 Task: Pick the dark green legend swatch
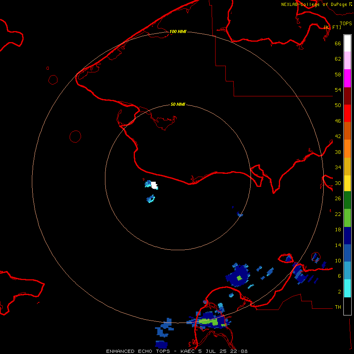347,200
